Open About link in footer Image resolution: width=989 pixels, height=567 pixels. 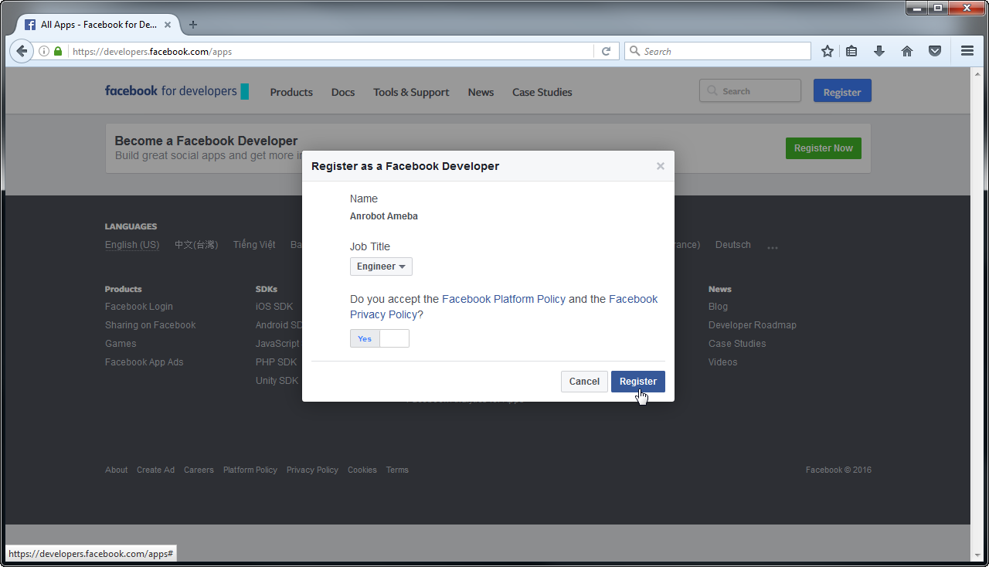(x=117, y=470)
